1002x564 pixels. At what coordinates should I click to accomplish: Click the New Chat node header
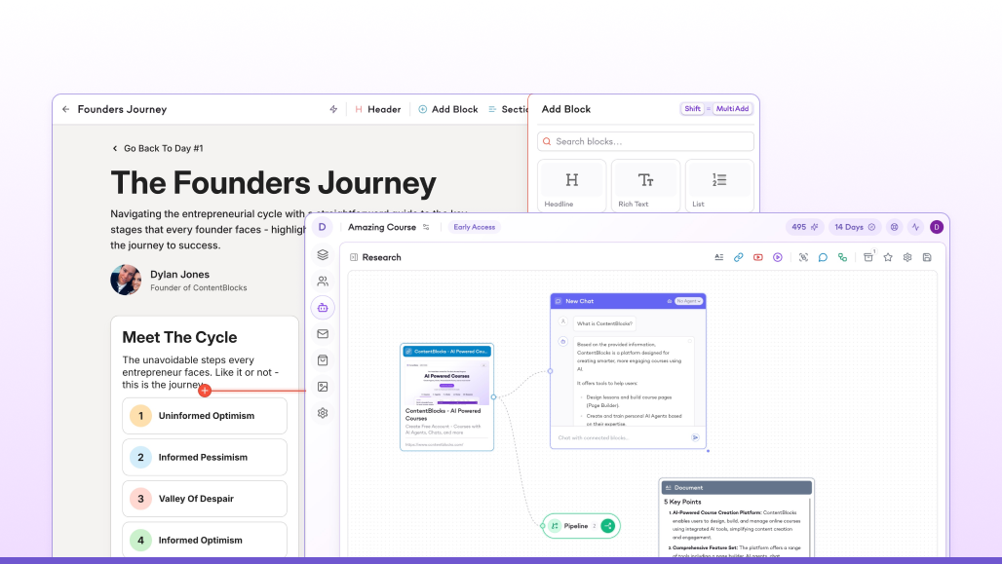[628, 301]
